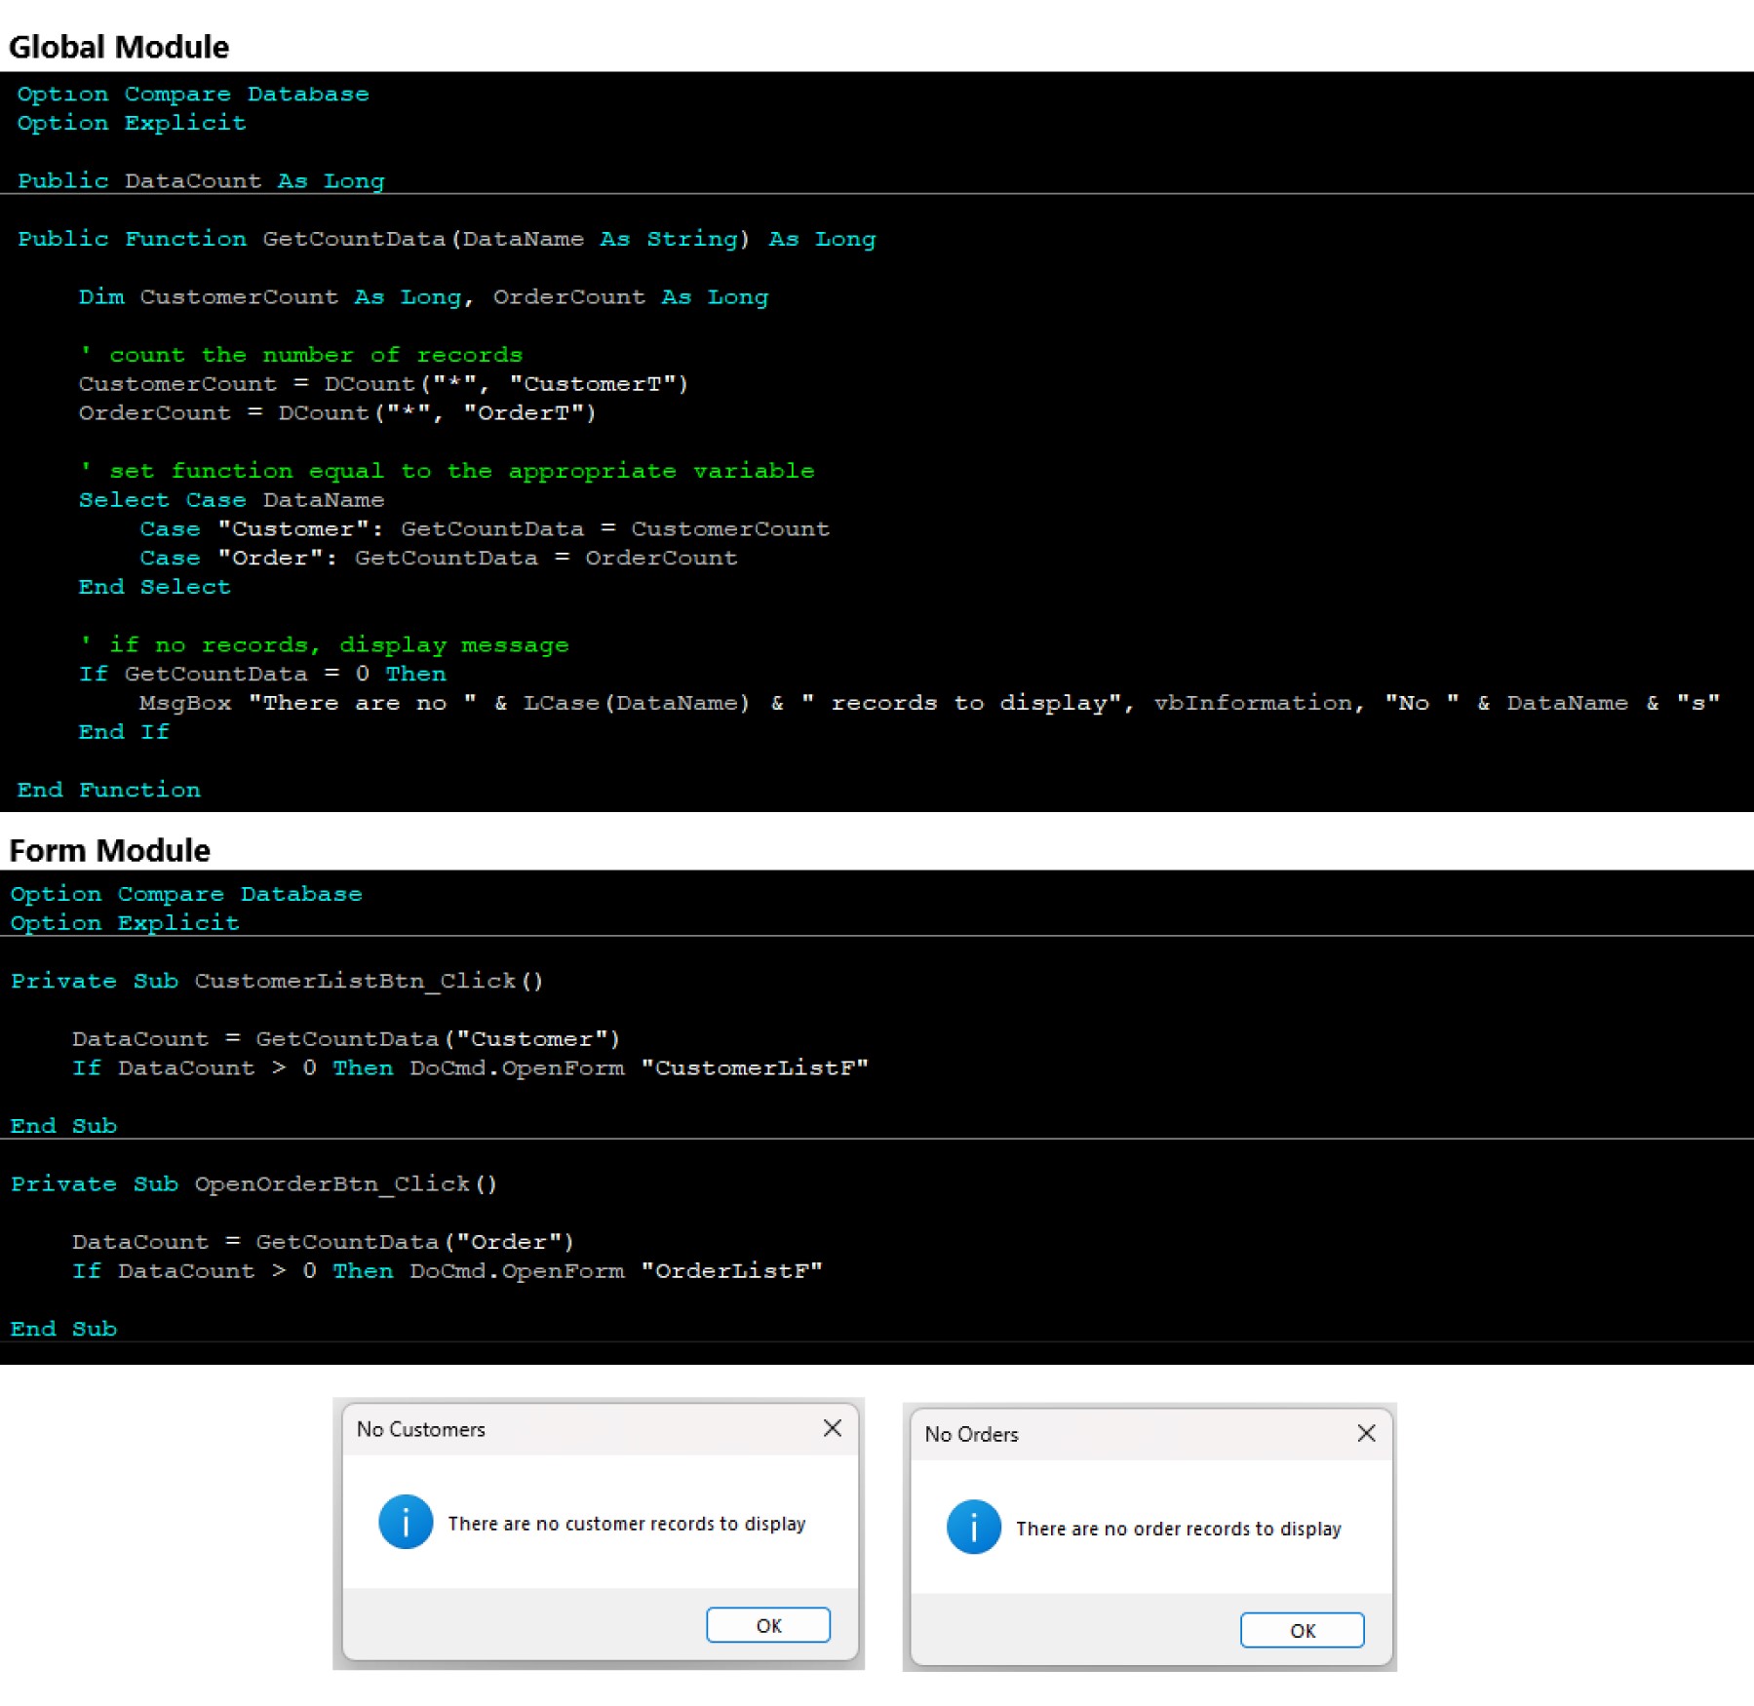The image size is (1754, 1706).
Task: Close the No Orders message box
Action: point(1365,1433)
